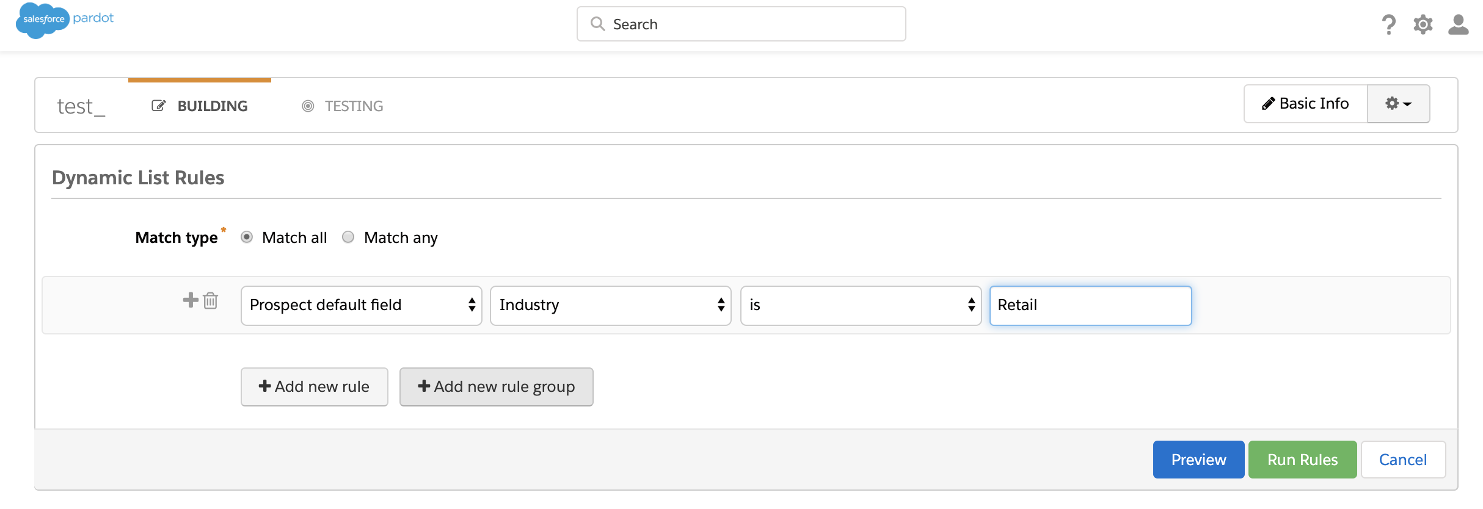Click Add new rule group button
The height and width of the screenshot is (509, 1483).
[496, 386]
